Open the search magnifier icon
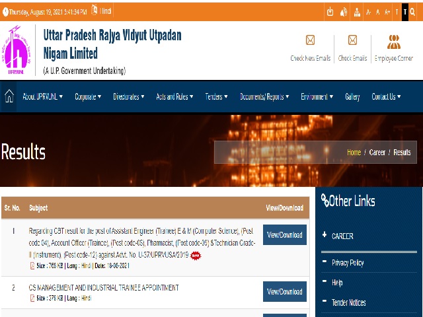 pos(412,12)
